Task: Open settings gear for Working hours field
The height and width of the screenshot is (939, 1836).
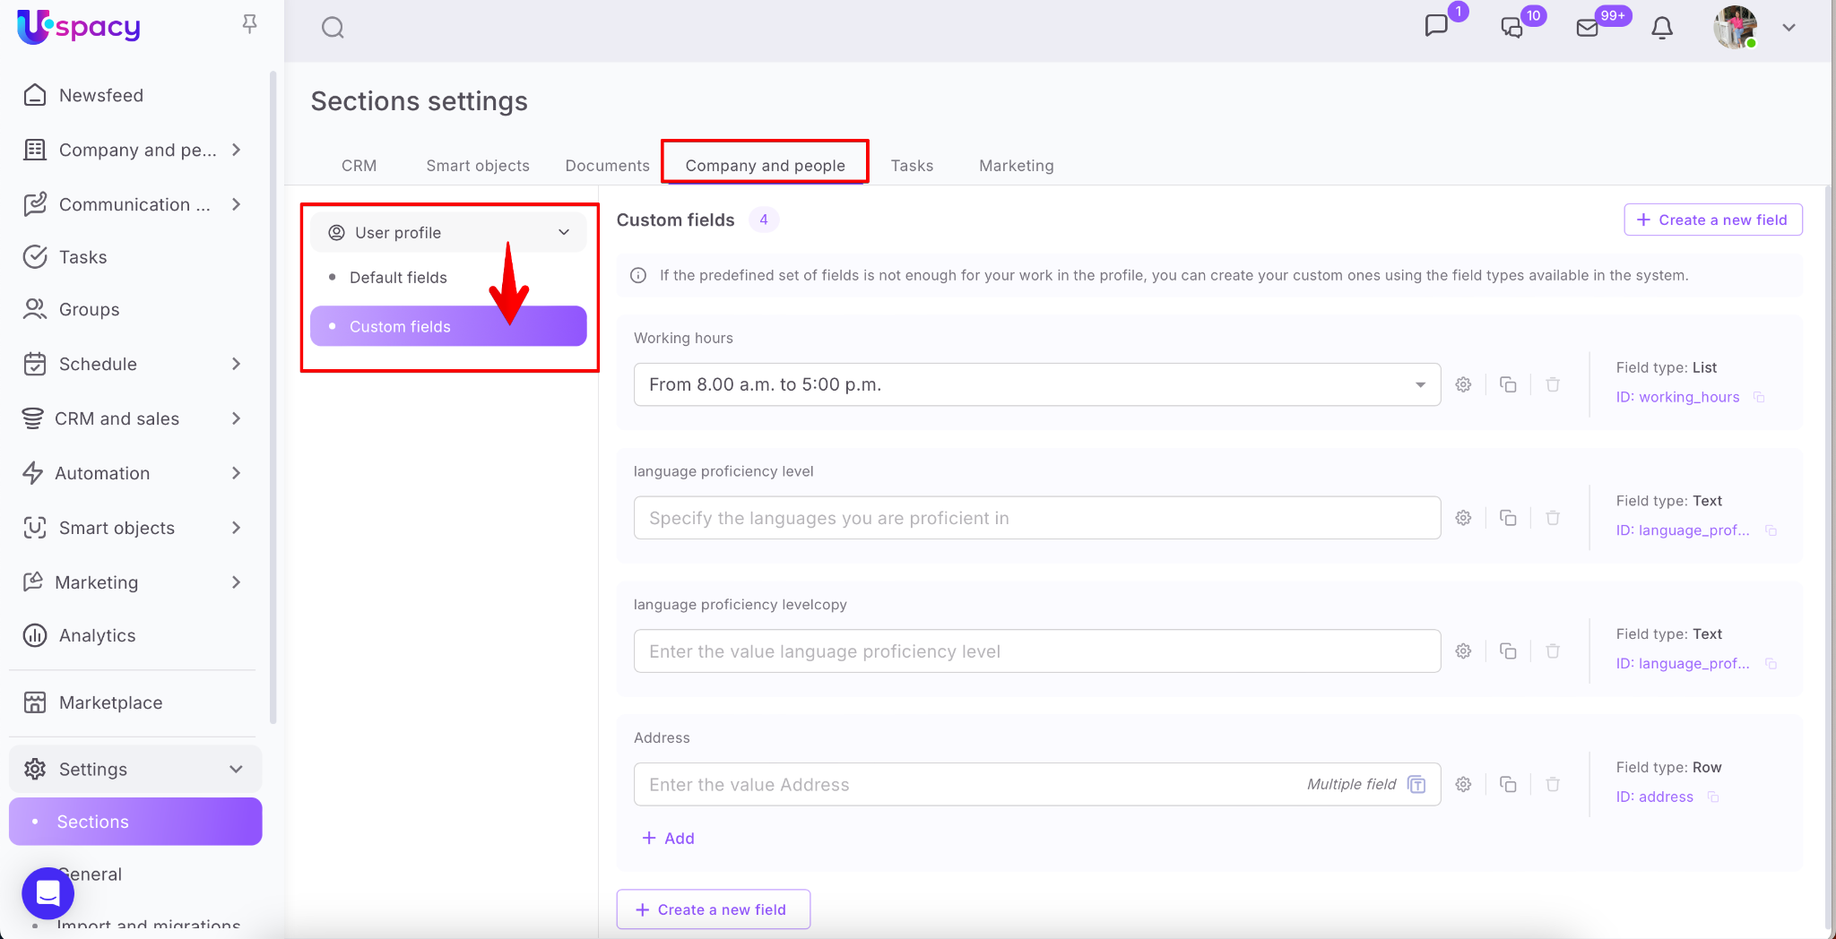Action: [x=1463, y=384]
